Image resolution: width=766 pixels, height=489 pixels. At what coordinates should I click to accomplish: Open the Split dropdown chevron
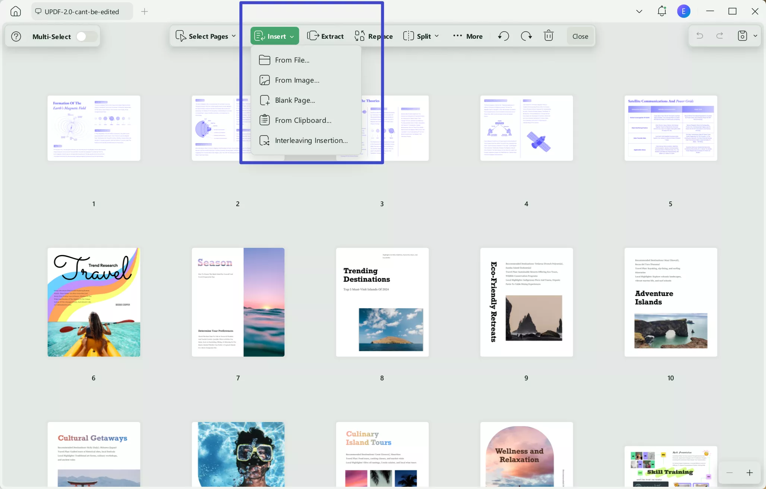click(x=437, y=36)
